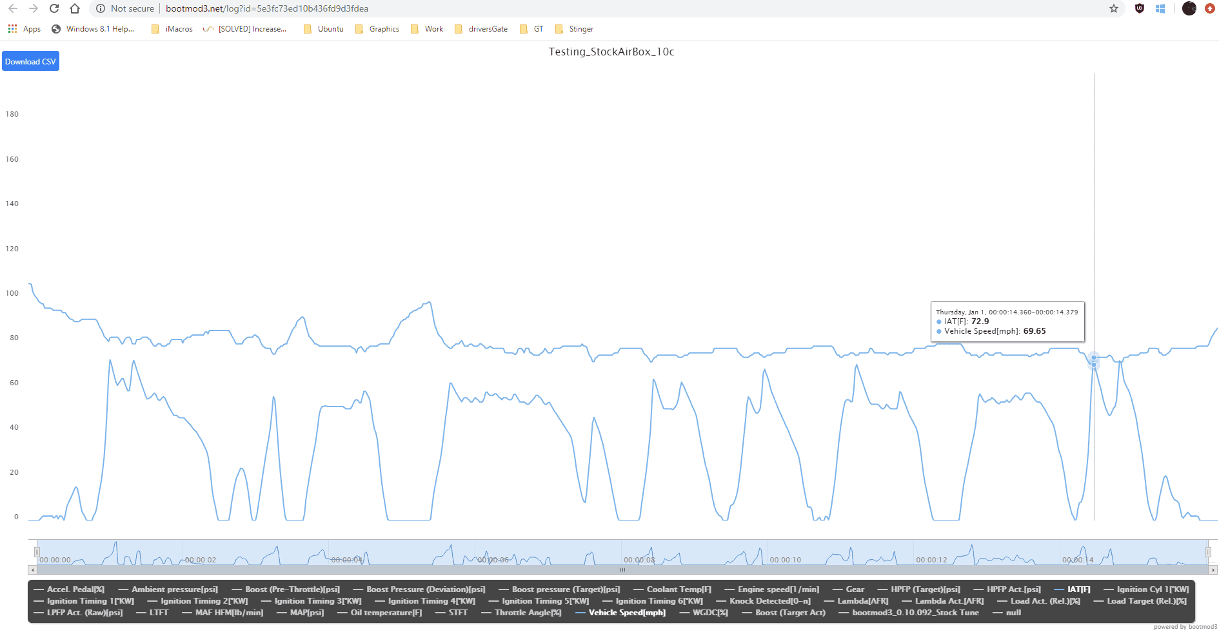The image size is (1219, 632).
Task: Open the Apps shortcut grid
Action: (x=24, y=29)
